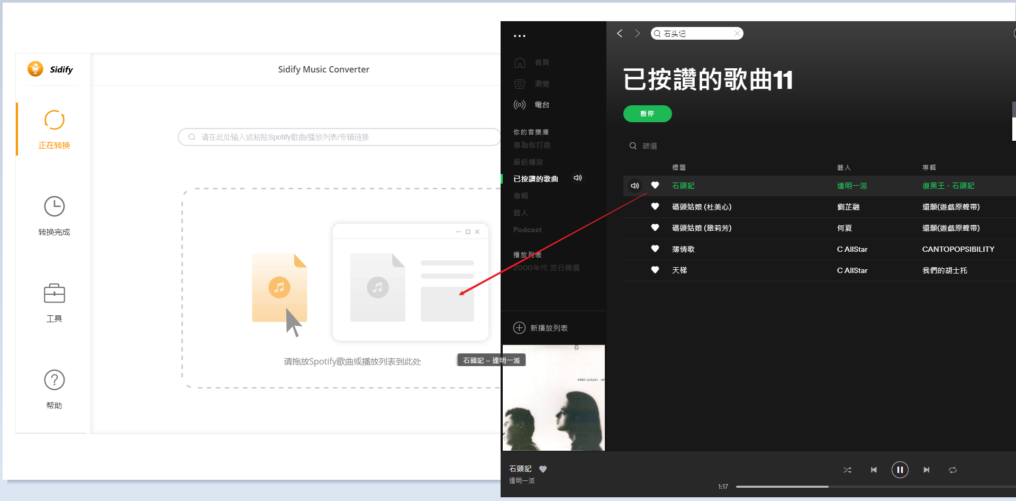Go forward in Spotify navigation
The height and width of the screenshot is (501, 1016).
(x=637, y=33)
